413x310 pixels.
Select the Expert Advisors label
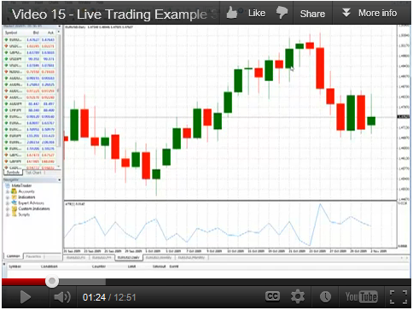pos(31,203)
